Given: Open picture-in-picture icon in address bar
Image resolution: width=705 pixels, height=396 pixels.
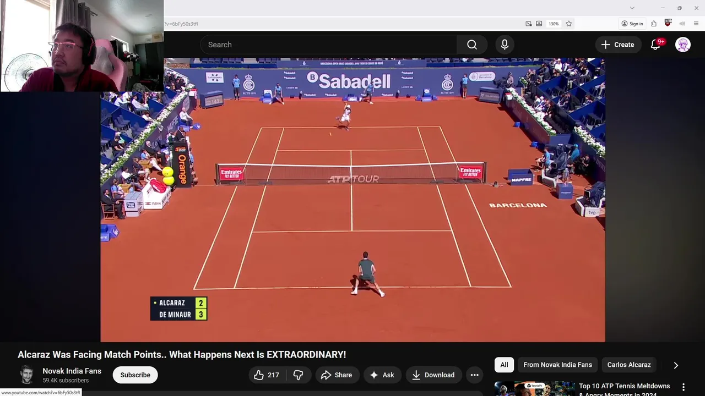Looking at the screenshot, I should point(529,24).
